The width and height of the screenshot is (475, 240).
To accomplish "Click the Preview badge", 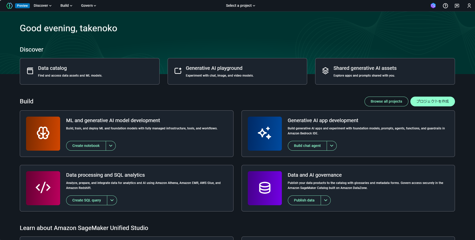I will [x=23, y=6].
